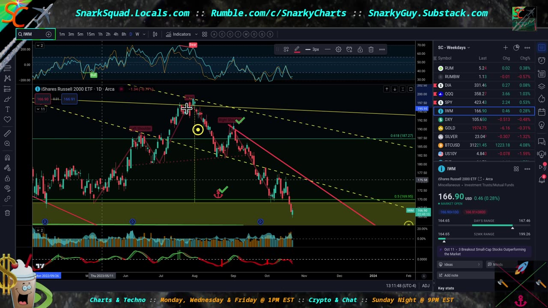Toggle magnet mode in left toolbar
This screenshot has height=308, width=548.
point(7,158)
